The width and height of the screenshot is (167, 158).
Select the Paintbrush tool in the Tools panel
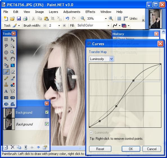pos(6,72)
